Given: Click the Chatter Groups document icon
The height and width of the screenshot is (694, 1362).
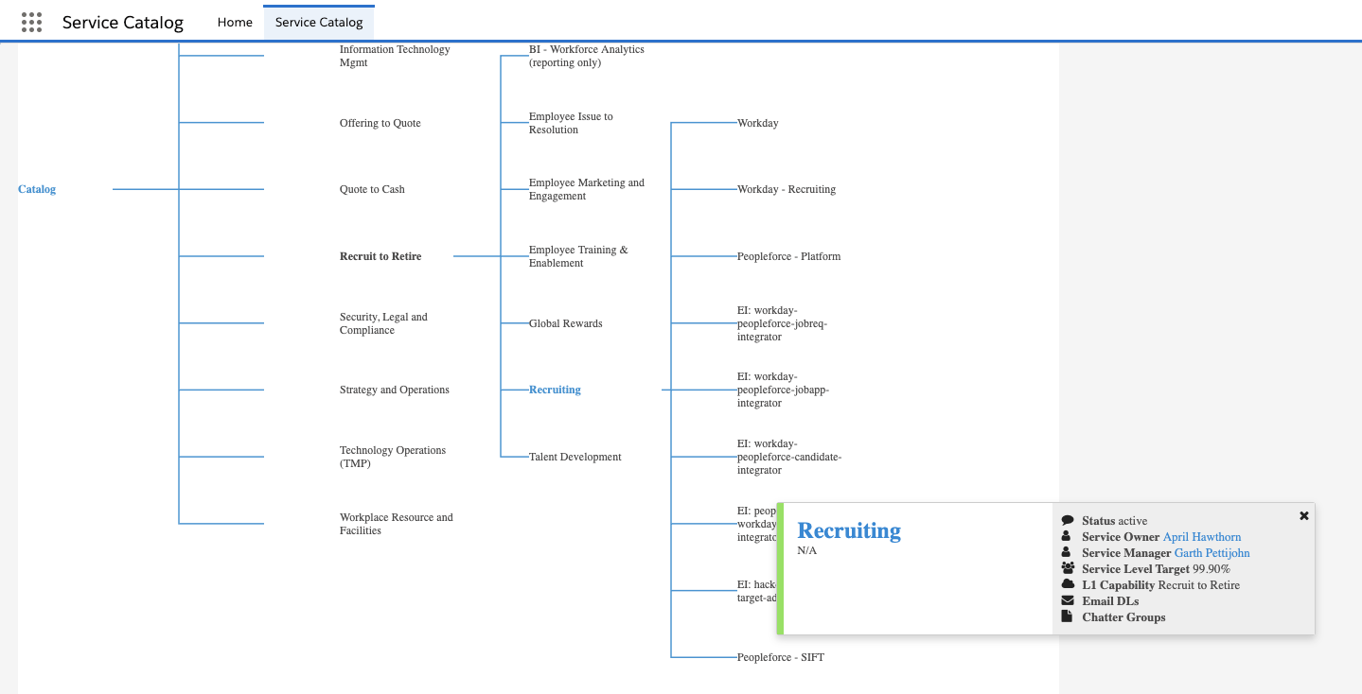Looking at the screenshot, I should coord(1067,617).
